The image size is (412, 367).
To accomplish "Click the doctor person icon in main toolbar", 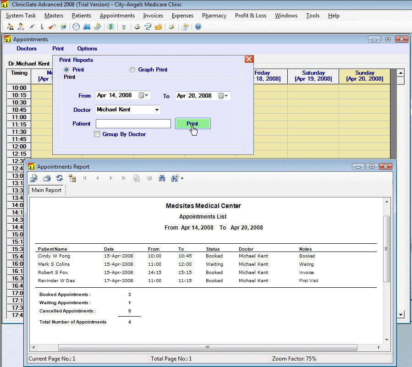I will tap(21, 27).
